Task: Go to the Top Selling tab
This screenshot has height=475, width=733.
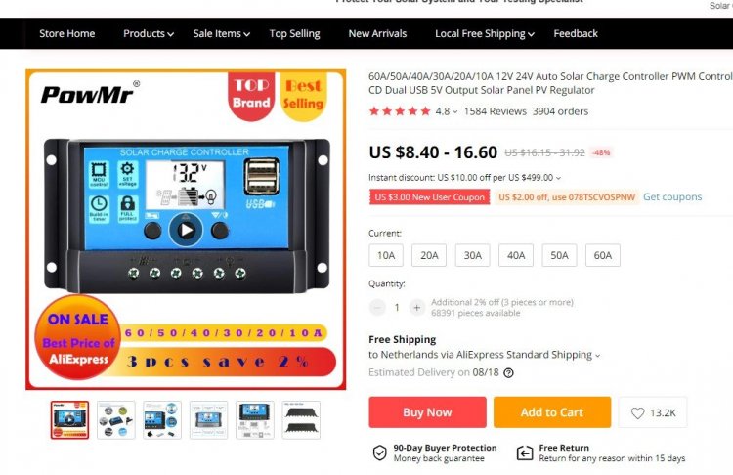Action: [x=294, y=33]
